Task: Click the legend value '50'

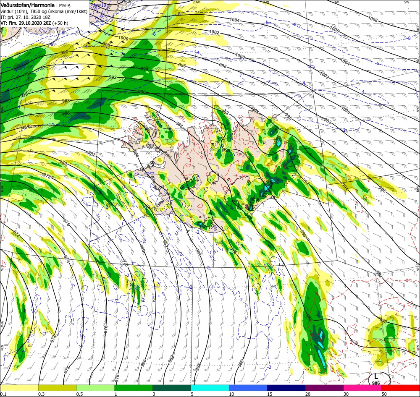Action: click(x=384, y=394)
